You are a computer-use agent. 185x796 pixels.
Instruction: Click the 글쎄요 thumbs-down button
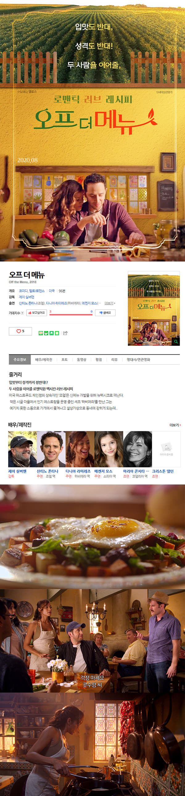point(105,313)
